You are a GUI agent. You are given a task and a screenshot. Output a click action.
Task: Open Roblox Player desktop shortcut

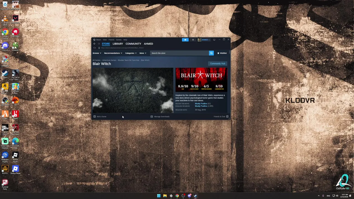(x=15, y=170)
